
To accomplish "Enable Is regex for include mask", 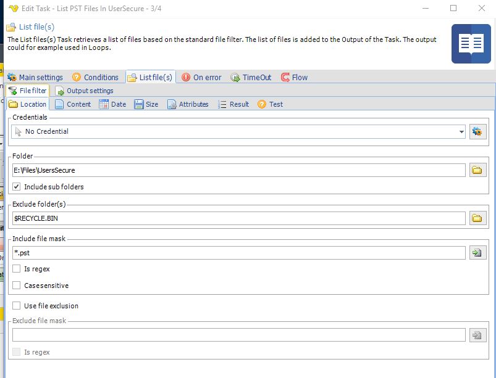I will (17, 269).
